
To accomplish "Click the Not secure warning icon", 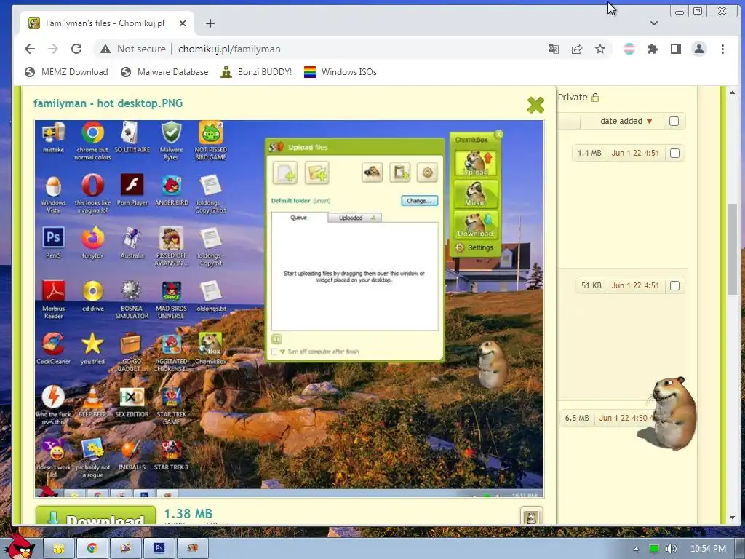I will [x=105, y=49].
